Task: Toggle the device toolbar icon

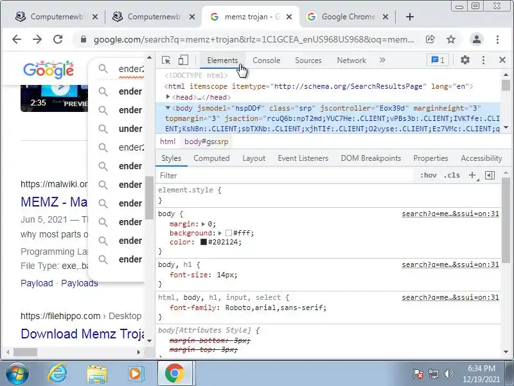Action: tap(183, 60)
